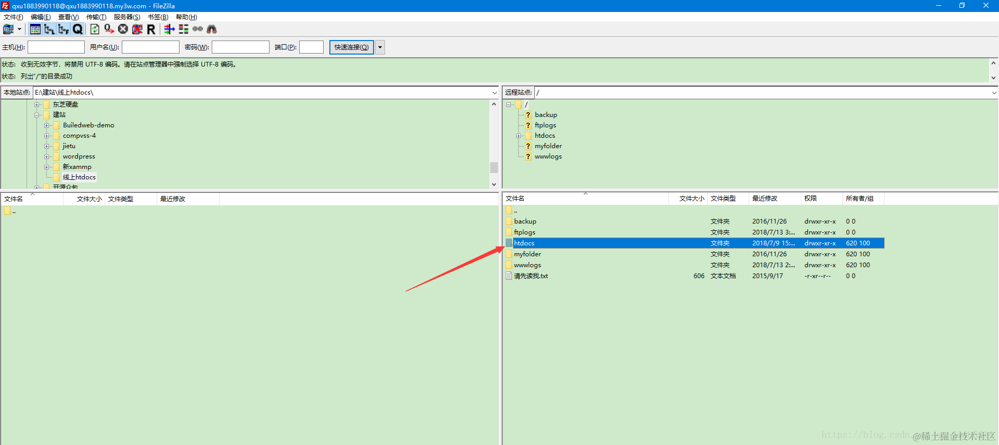Open the 帮助(H) menu
Image resolution: width=999 pixels, height=445 pixels.
tap(186, 17)
